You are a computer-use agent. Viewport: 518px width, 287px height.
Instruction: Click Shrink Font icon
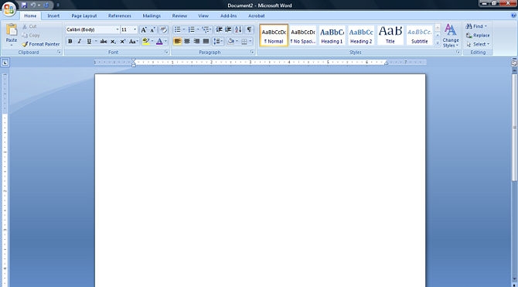(x=152, y=29)
